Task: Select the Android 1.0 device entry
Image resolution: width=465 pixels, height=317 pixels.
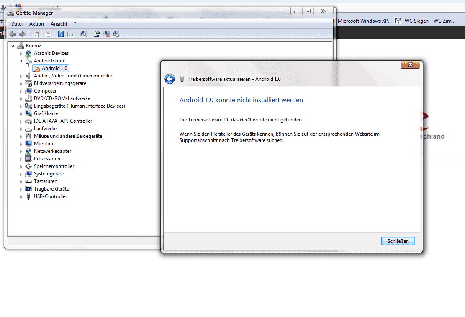Action: coord(54,68)
